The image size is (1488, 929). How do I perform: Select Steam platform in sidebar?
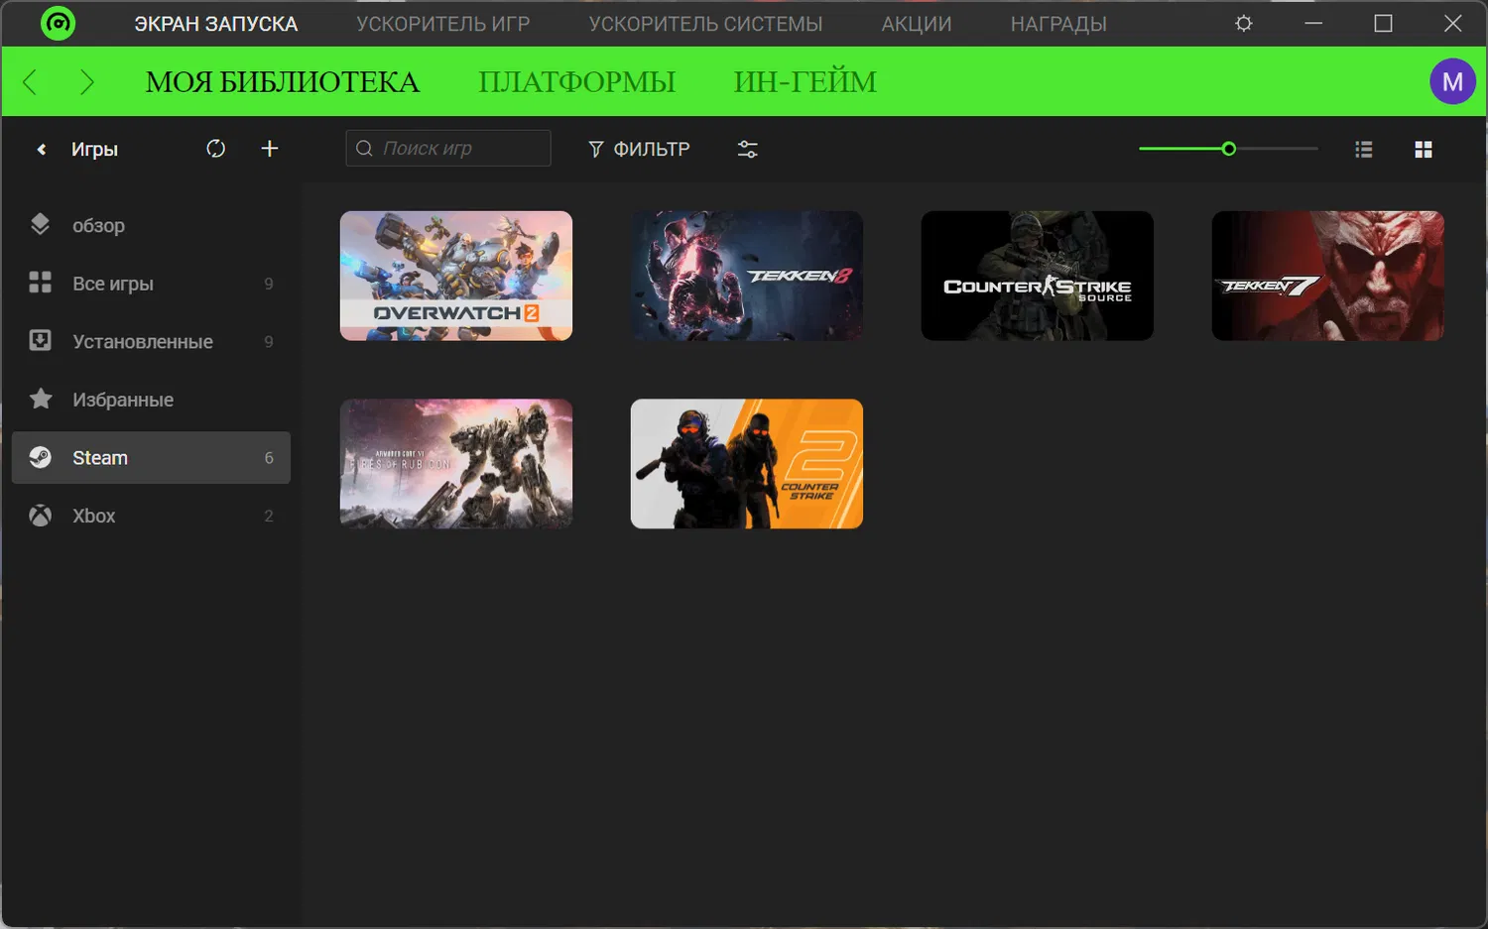tap(151, 457)
